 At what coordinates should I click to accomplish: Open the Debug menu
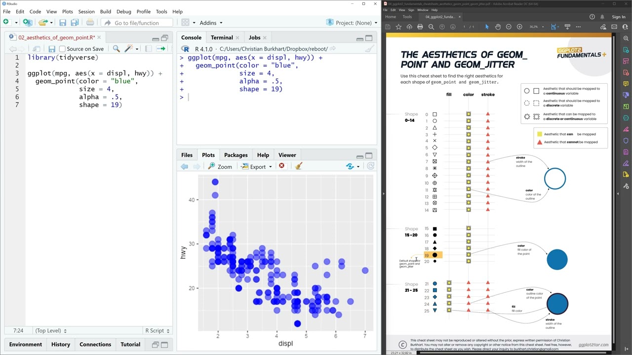coord(124,11)
